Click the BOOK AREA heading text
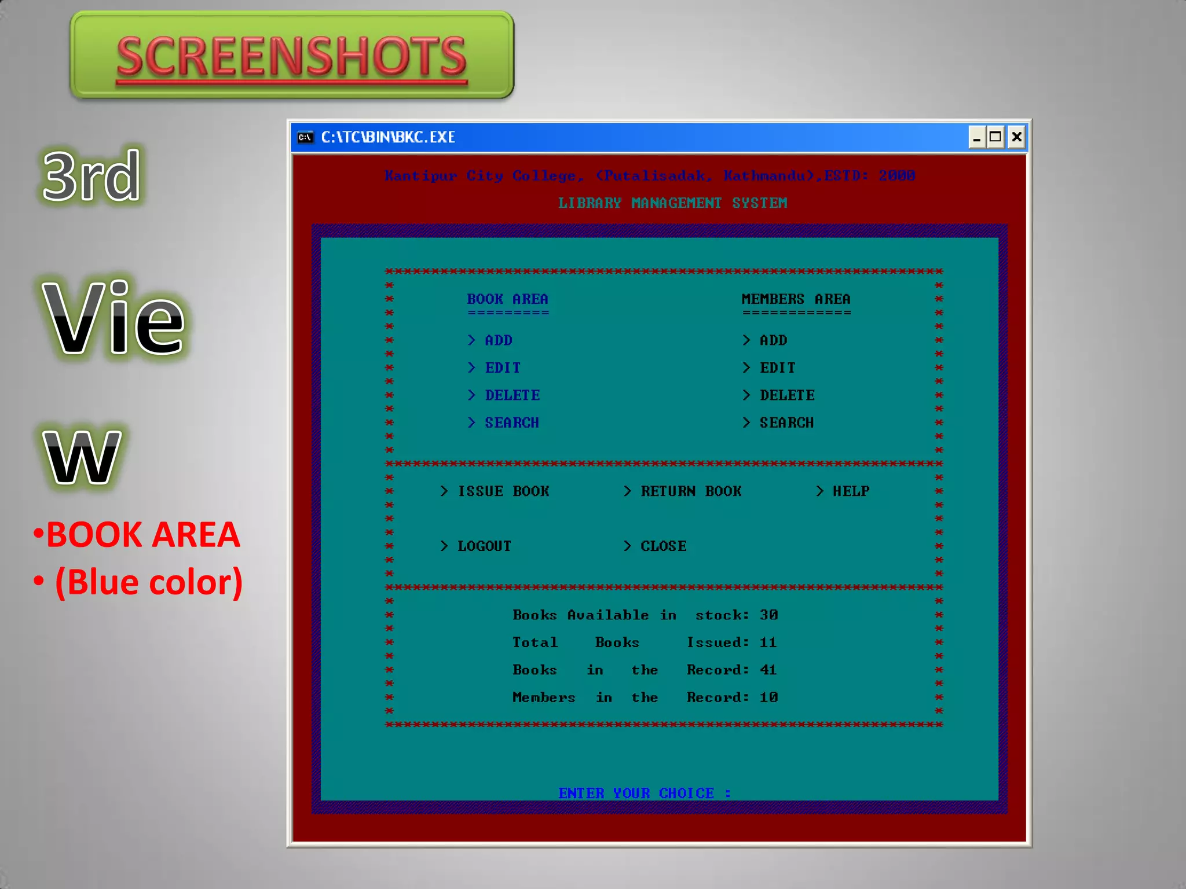 point(507,299)
